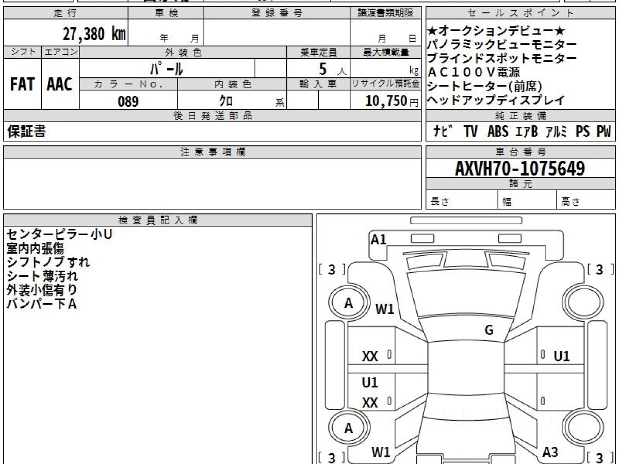The width and height of the screenshot is (619, 464).
Task: Click the 最大積載量 header
Action: point(386,52)
